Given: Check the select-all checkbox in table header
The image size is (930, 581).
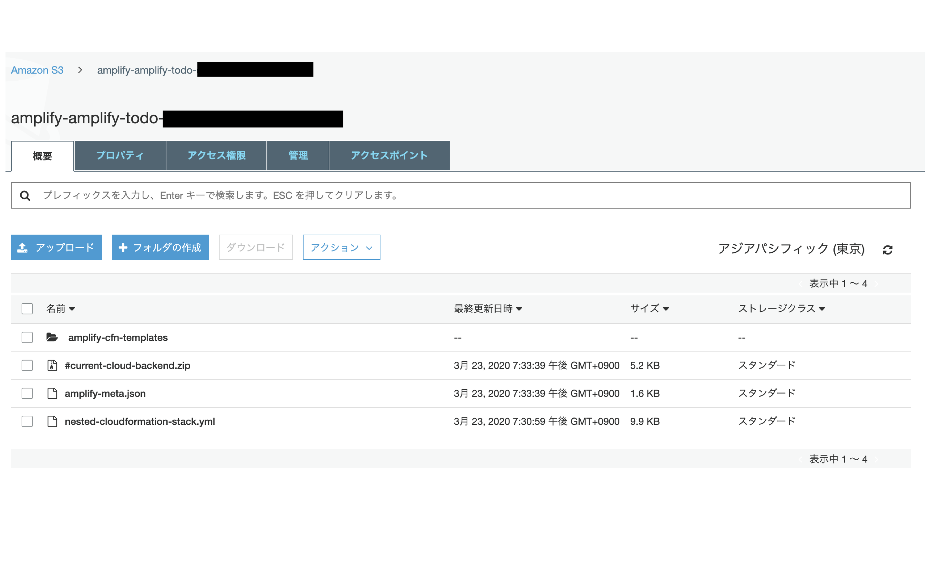Looking at the screenshot, I should tap(27, 309).
